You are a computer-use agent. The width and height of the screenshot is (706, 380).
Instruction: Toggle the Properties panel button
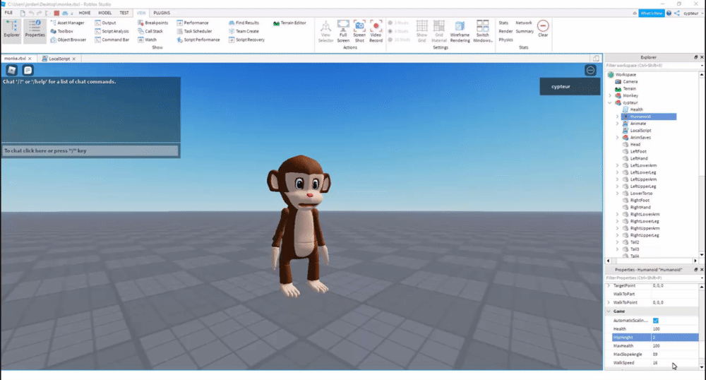[35, 30]
